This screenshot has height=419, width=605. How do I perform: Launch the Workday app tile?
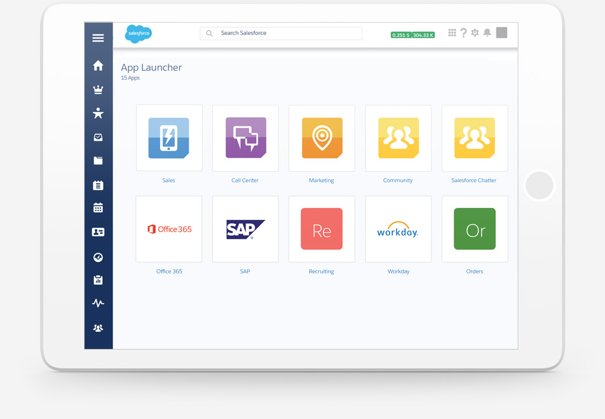tap(398, 229)
